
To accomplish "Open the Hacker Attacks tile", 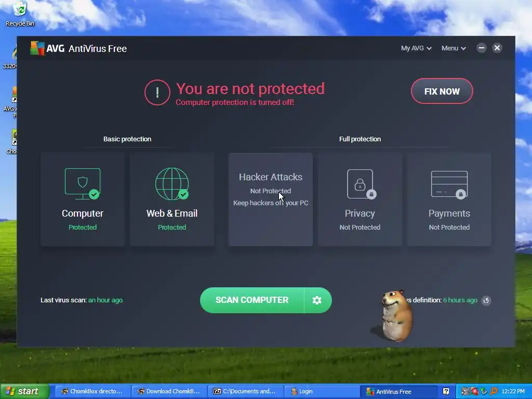I will coord(270,199).
